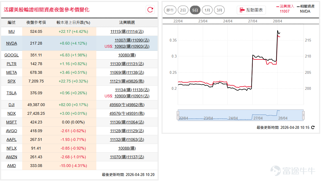Open the META ticker link
Viewport: 321px width, 181px height.
[12, 73]
